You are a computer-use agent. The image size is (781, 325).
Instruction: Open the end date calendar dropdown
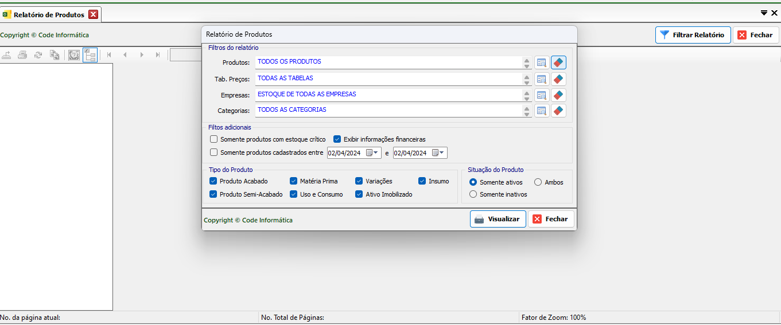439,152
